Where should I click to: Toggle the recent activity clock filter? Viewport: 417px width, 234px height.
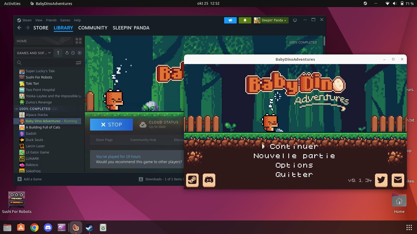tap(73, 53)
